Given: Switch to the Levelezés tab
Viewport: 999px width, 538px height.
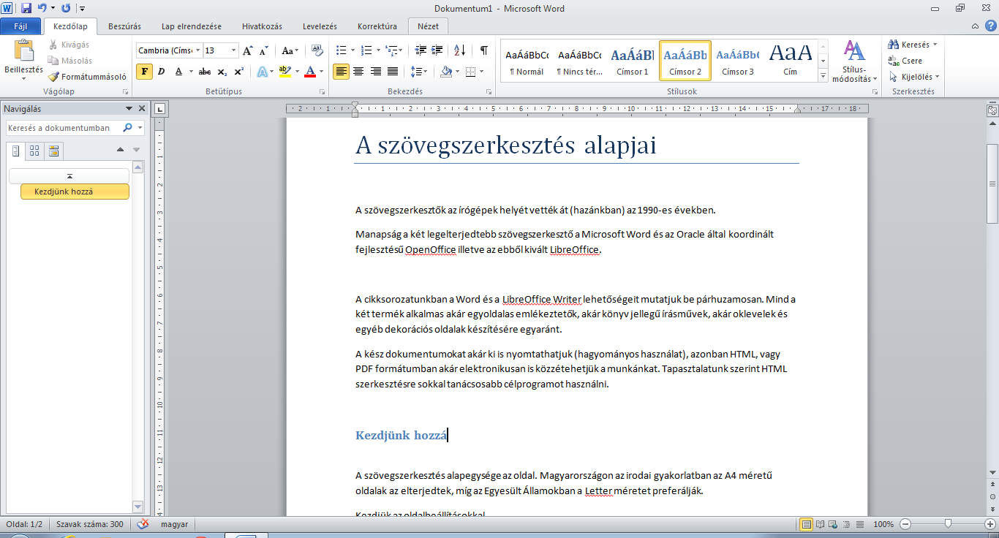Looking at the screenshot, I should [320, 26].
